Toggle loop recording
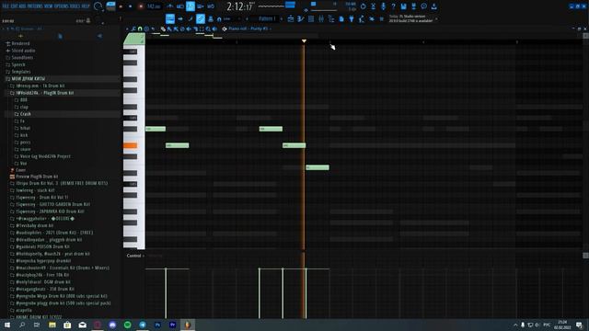Screen dimensions: 589x331 point(211,6)
